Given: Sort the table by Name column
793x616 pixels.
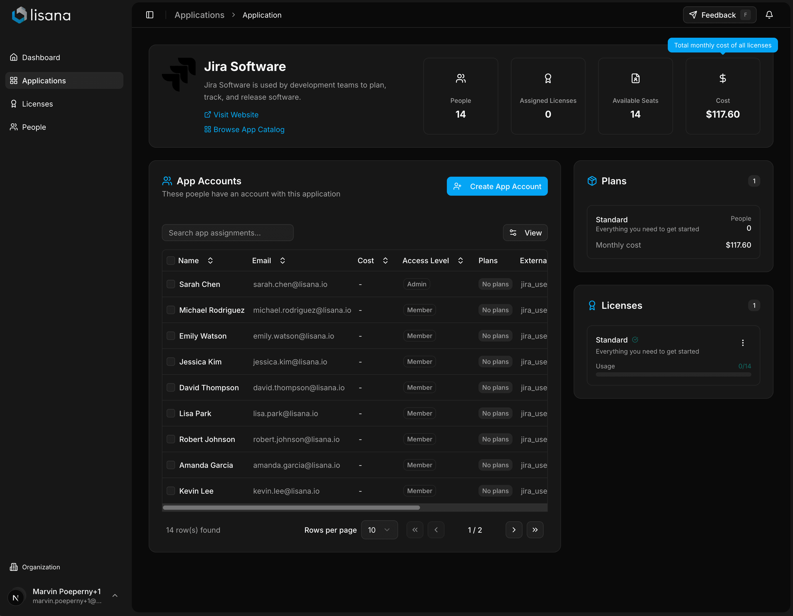Looking at the screenshot, I should 210,261.
